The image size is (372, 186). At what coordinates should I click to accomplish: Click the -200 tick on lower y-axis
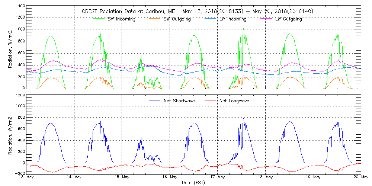[x=19, y=173]
